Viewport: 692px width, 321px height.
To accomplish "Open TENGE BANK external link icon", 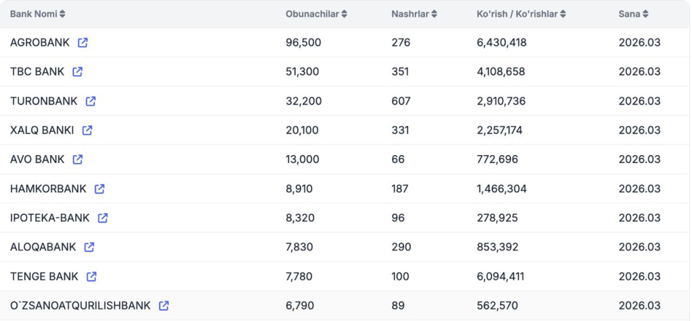I will click(x=92, y=276).
